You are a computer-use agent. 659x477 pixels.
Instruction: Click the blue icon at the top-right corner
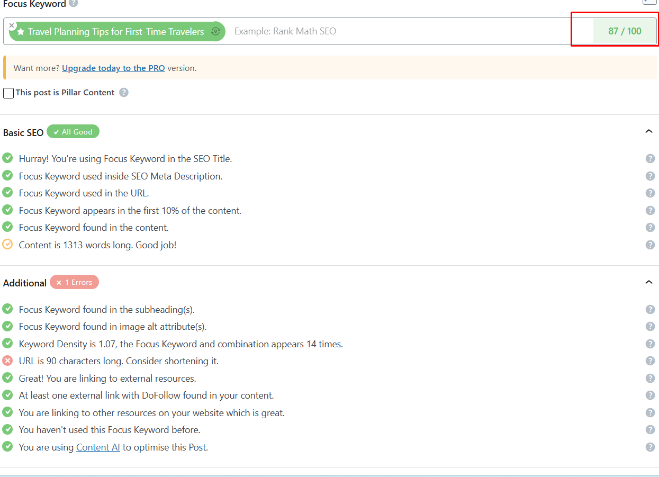(x=649, y=2)
